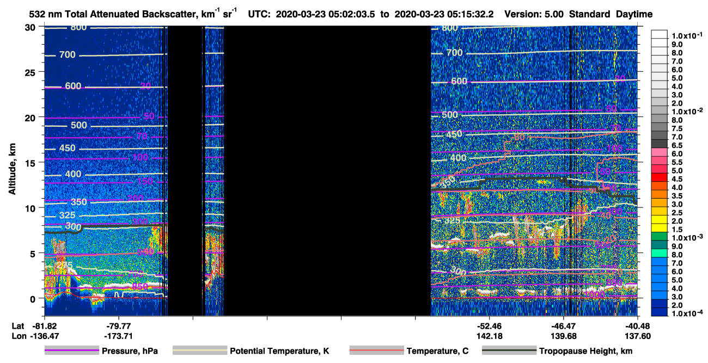Select the colorbar bottom label '1.0x10-4'
This screenshot has width=708, height=363.
(687, 314)
